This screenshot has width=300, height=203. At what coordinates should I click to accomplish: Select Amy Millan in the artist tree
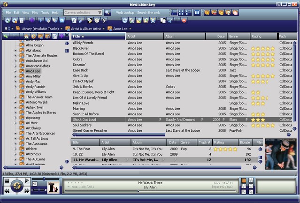pyautogui.click(x=33, y=76)
